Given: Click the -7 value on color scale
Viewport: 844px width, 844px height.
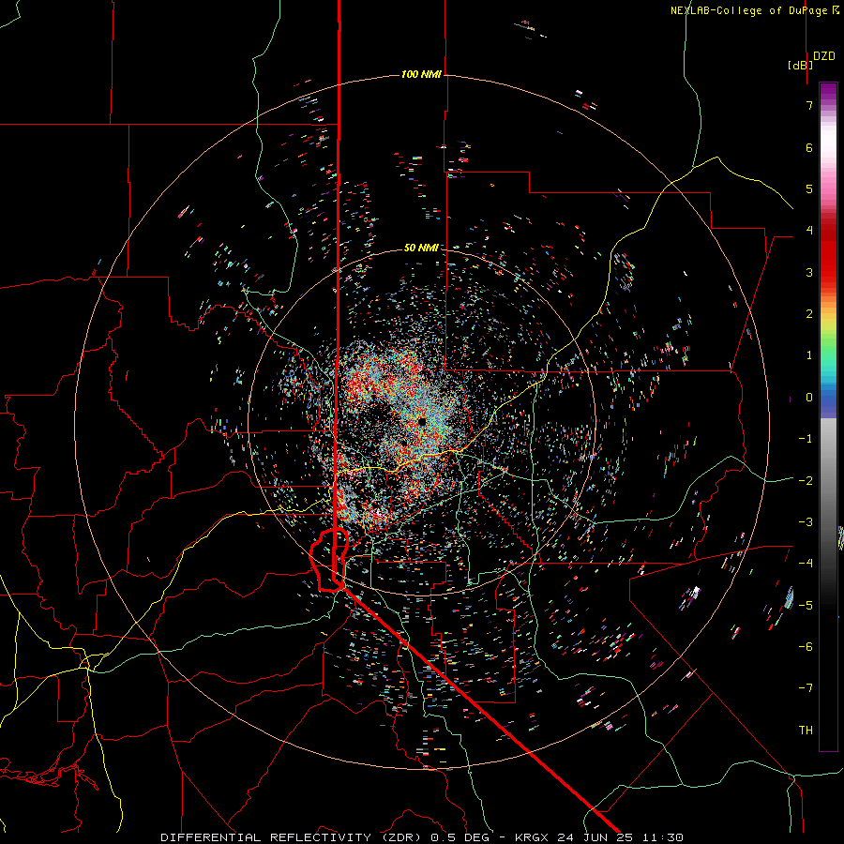Looking at the screenshot, I should pos(806,688).
